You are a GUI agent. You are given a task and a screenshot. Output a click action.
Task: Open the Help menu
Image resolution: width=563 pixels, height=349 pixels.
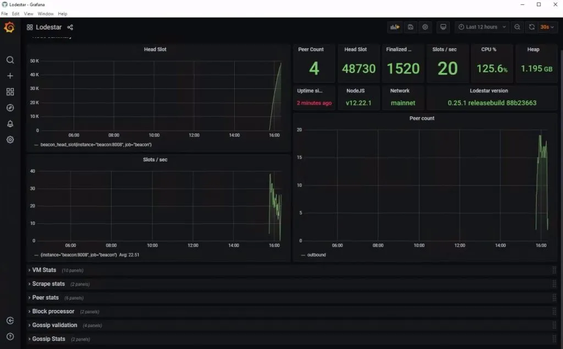(x=63, y=14)
